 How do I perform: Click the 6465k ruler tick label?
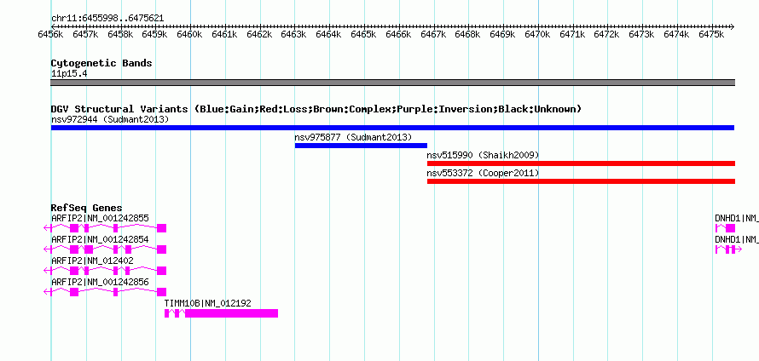pyautogui.click(x=364, y=35)
